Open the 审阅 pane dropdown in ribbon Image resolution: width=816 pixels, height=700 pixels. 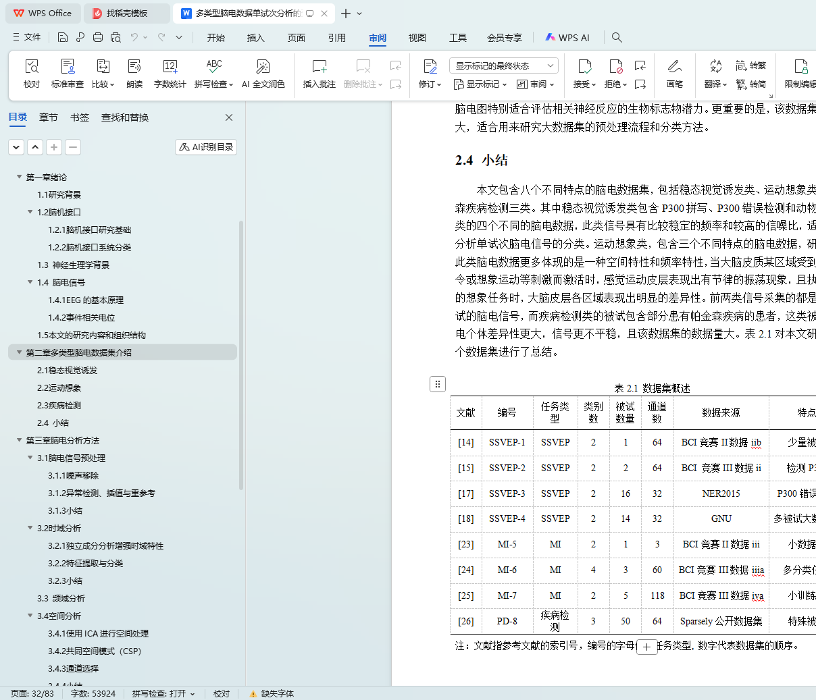pos(535,84)
